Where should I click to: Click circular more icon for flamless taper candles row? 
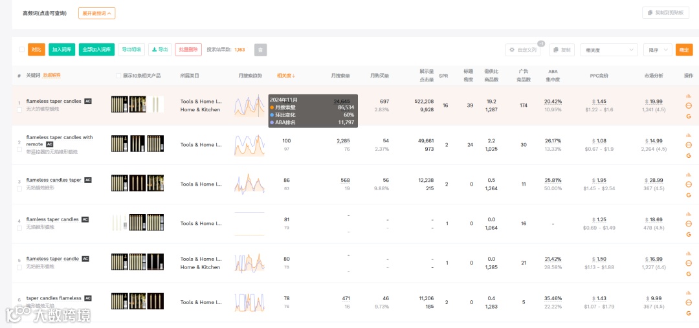tap(688, 224)
